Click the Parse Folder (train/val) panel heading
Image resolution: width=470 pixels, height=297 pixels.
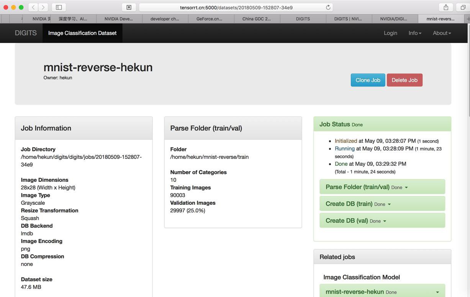tap(206, 128)
